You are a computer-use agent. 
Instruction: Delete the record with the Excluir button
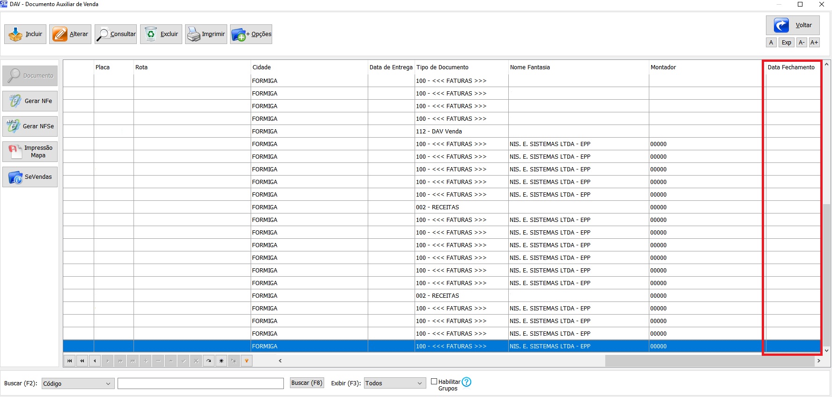pos(161,34)
